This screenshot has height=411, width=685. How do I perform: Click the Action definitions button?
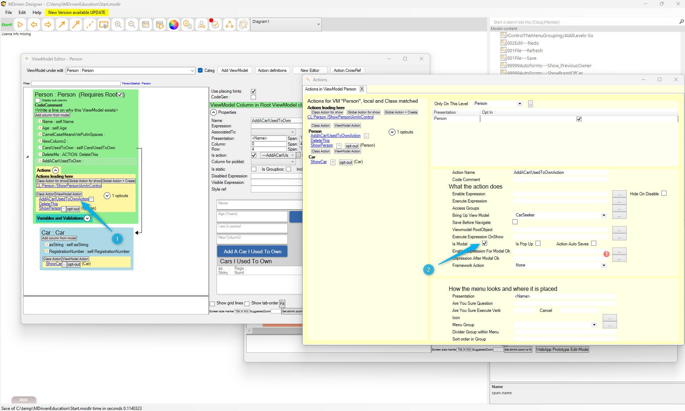[x=272, y=70]
